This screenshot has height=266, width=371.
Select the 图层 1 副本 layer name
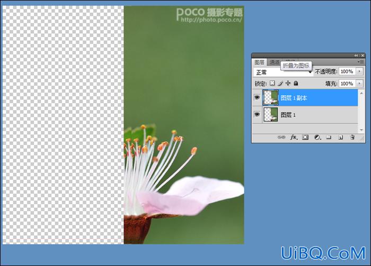pyautogui.click(x=294, y=98)
